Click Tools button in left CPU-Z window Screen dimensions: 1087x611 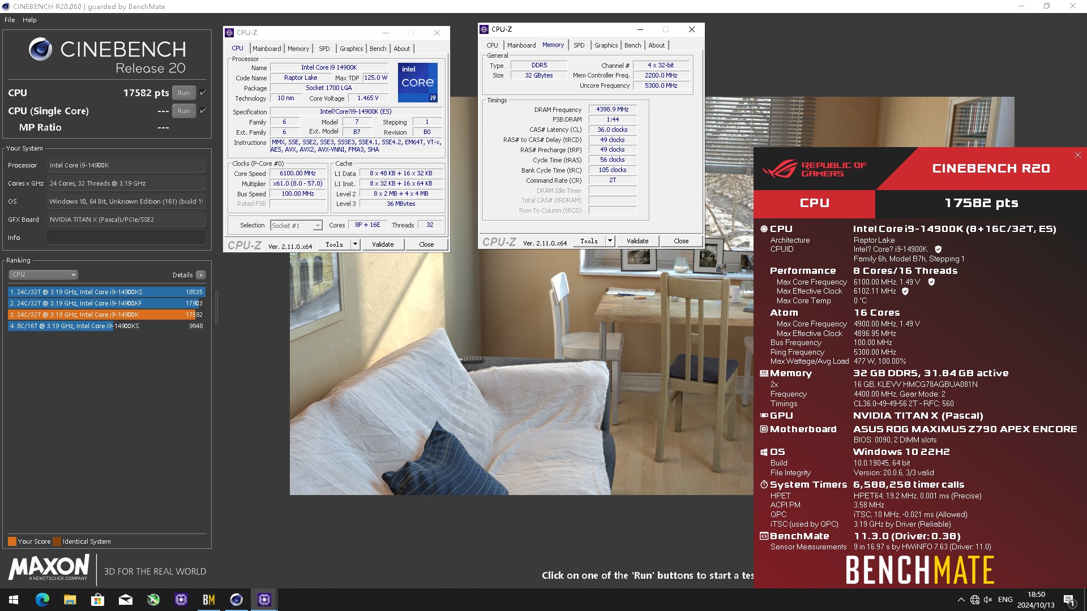[335, 244]
